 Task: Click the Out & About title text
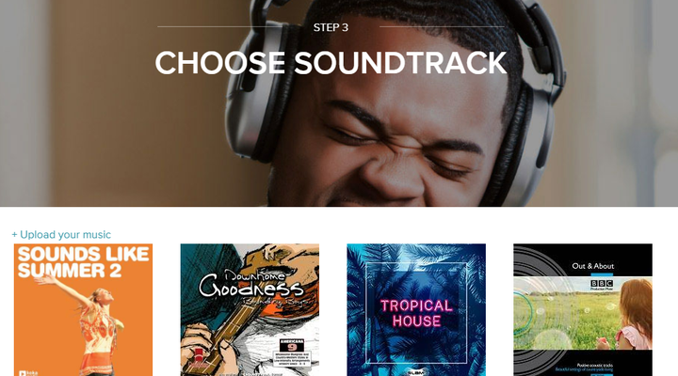[x=593, y=266]
